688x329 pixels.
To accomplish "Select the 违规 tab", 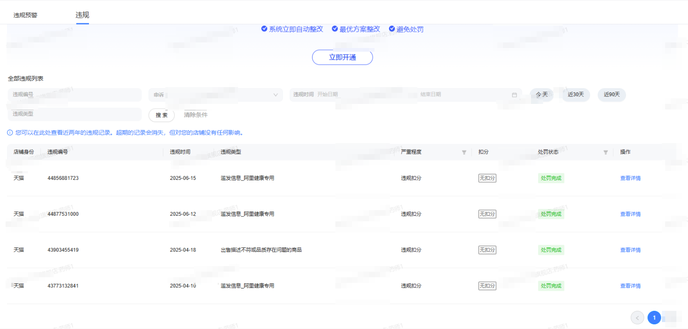I will [82, 15].
